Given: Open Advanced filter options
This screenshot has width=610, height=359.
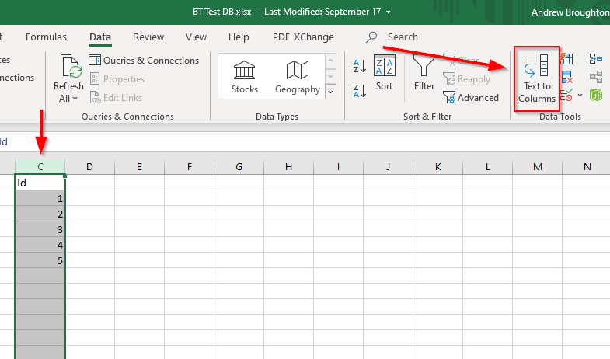Looking at the screenshot, I should [471, 98].
